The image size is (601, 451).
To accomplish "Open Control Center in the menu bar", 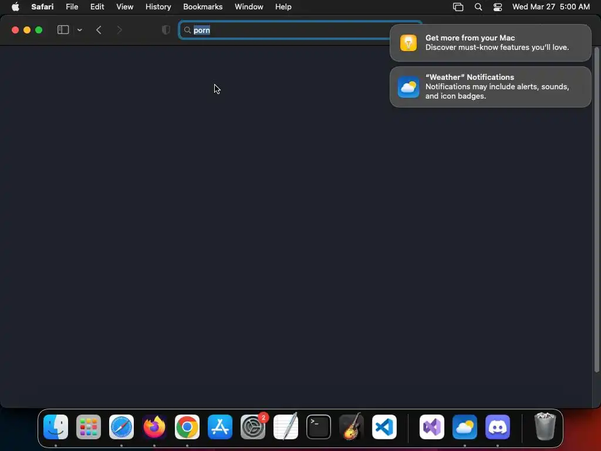I will coord(498,7).
